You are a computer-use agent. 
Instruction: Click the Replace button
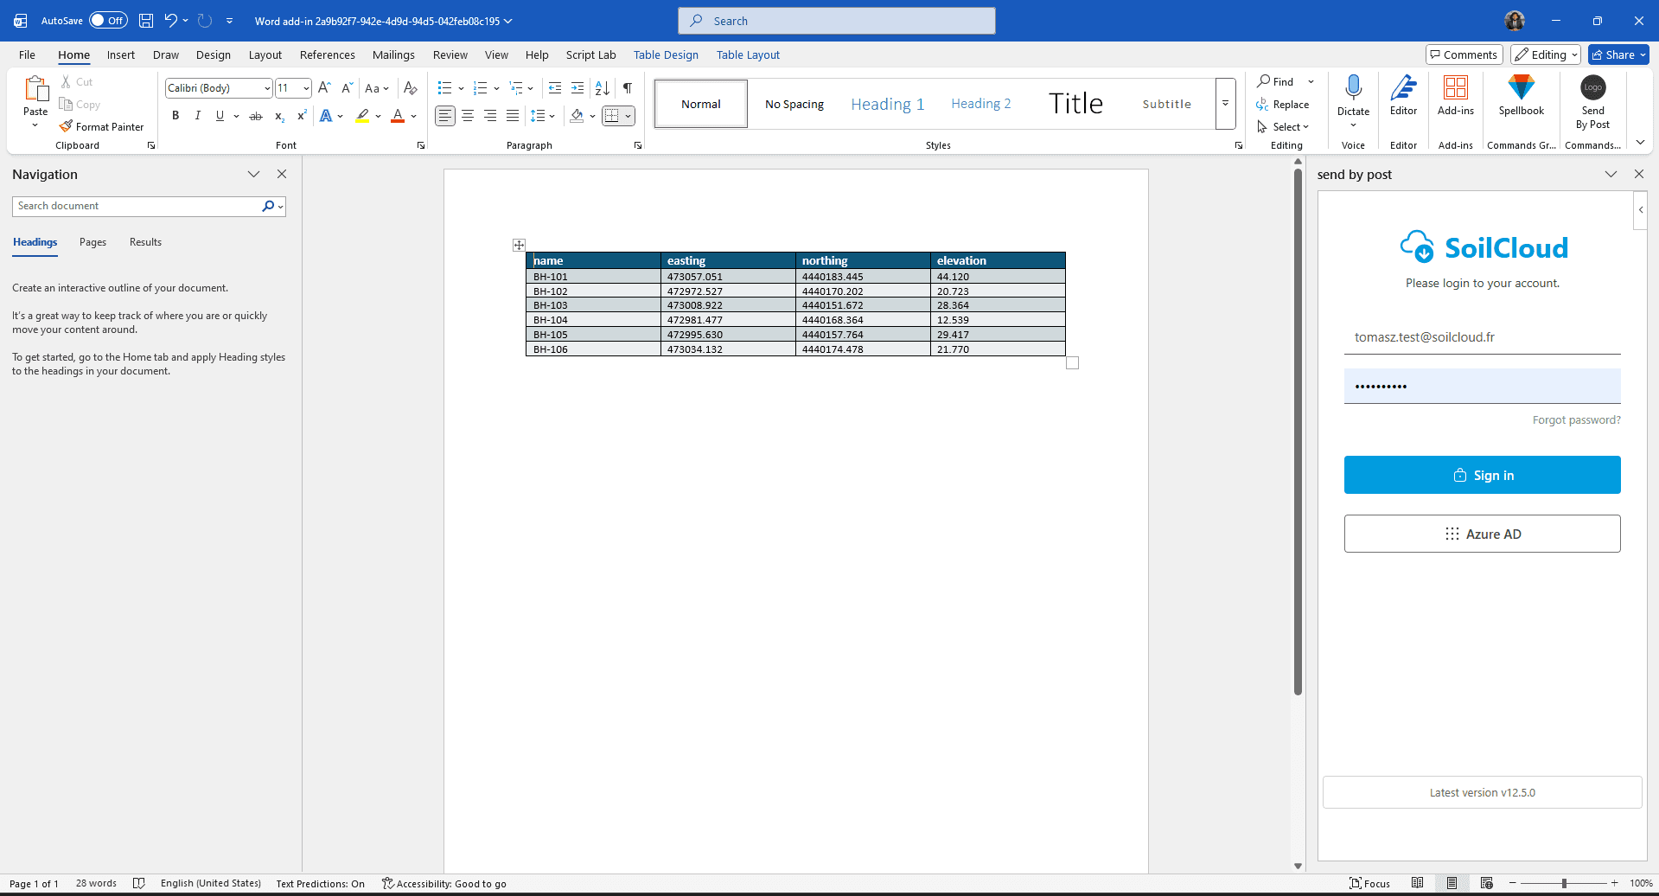[1283, 104]
